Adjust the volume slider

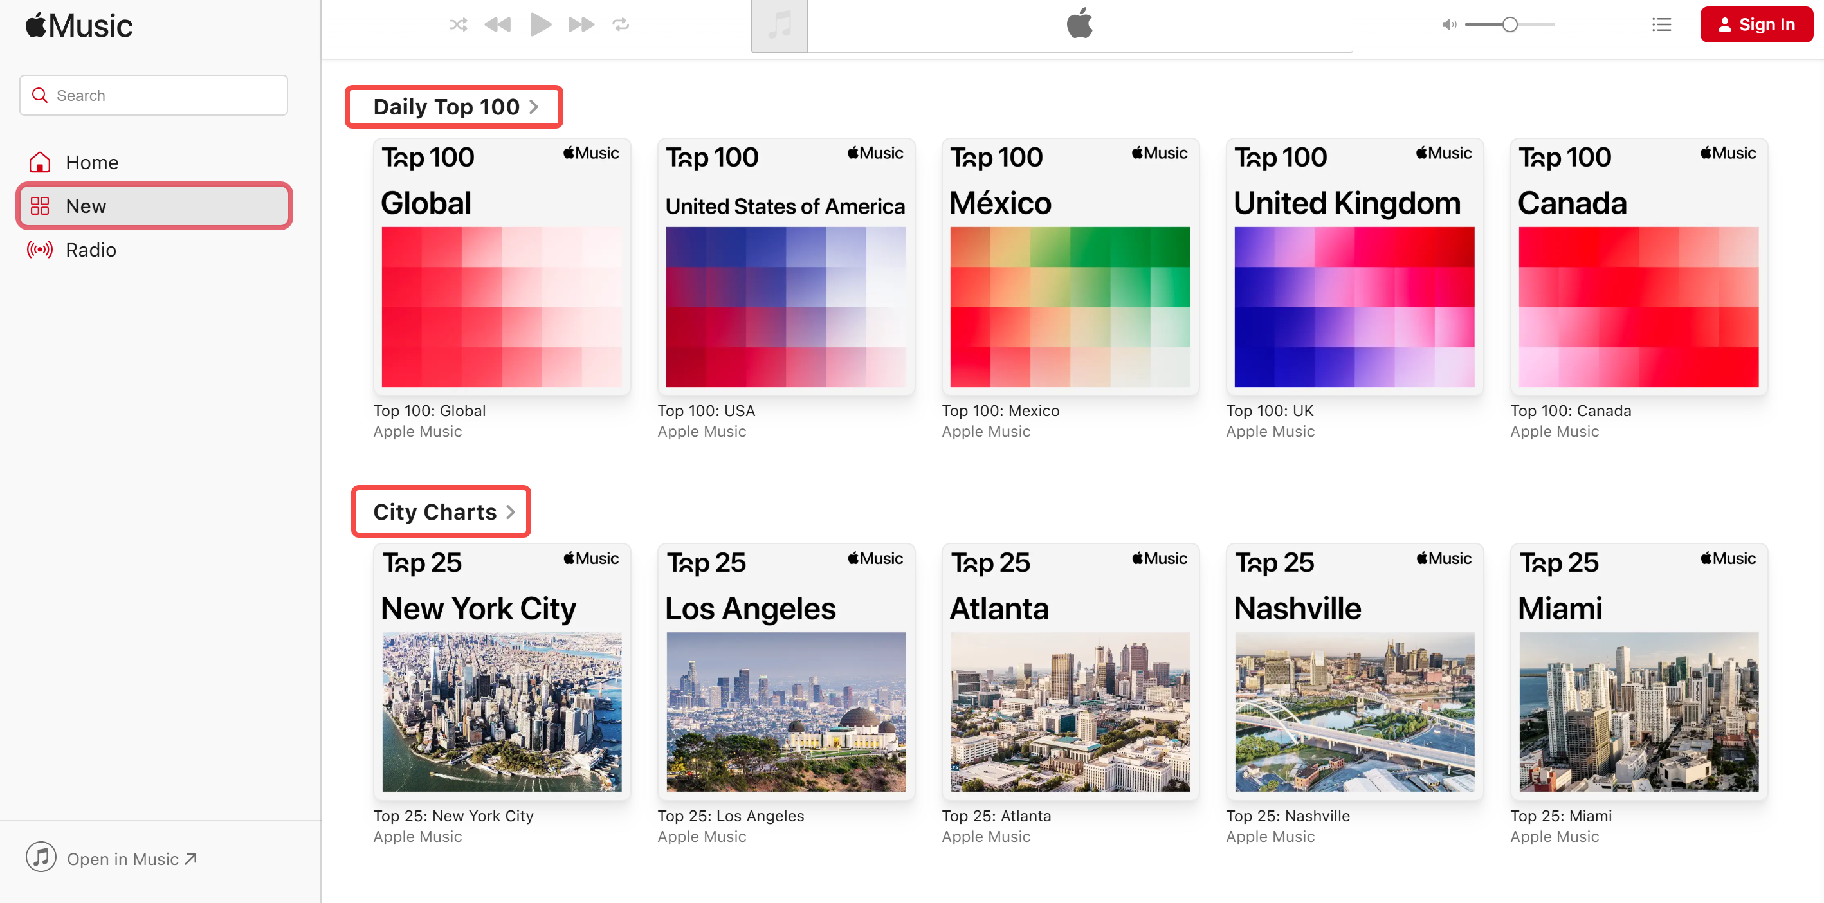coord(1509,25)
